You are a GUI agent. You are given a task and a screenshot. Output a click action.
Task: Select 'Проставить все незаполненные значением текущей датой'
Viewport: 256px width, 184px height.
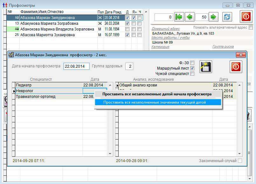(x=155, y=102)
